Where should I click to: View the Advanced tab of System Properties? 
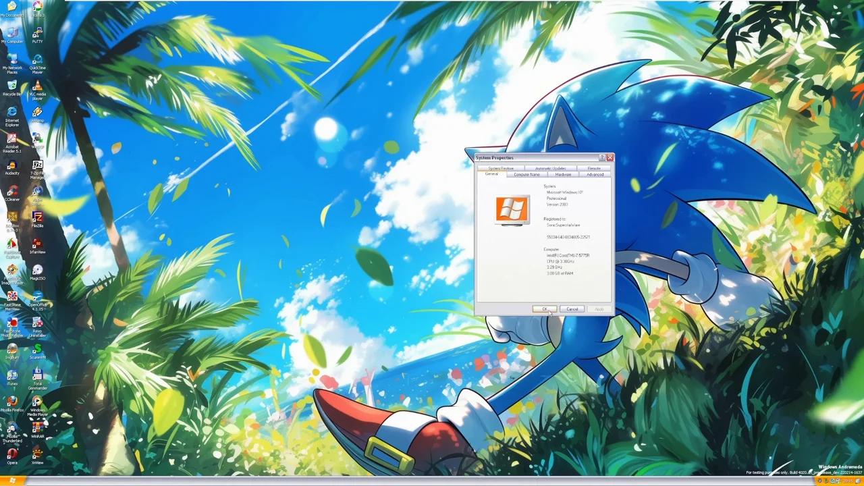[595, 174]
